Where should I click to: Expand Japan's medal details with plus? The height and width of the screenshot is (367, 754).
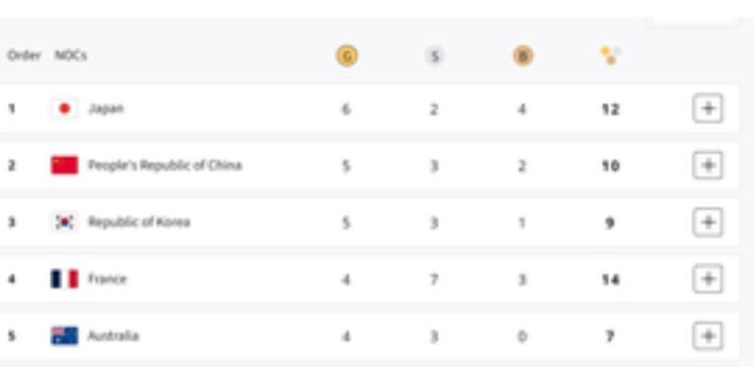click(707, 109)
